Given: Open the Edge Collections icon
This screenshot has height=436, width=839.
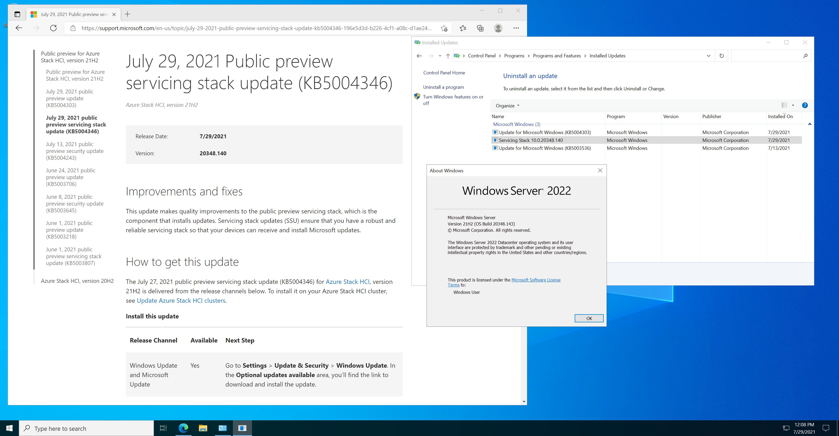Looking at the screenshot, I should coord(480,28).
